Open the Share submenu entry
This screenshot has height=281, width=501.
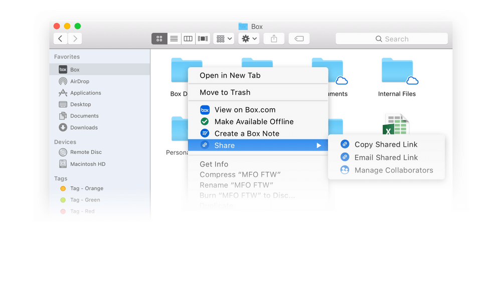[258, 145]
